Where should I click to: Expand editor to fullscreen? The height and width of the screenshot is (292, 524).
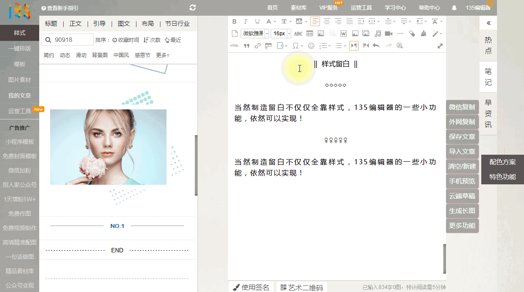click(x=440, y=46)
